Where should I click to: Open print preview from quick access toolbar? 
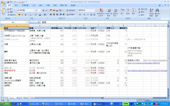(22, 2)
